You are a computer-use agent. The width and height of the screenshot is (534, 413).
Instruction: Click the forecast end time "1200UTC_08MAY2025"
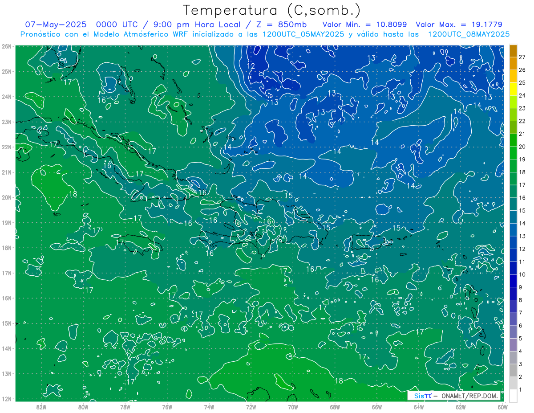click(x=469, y=34)
